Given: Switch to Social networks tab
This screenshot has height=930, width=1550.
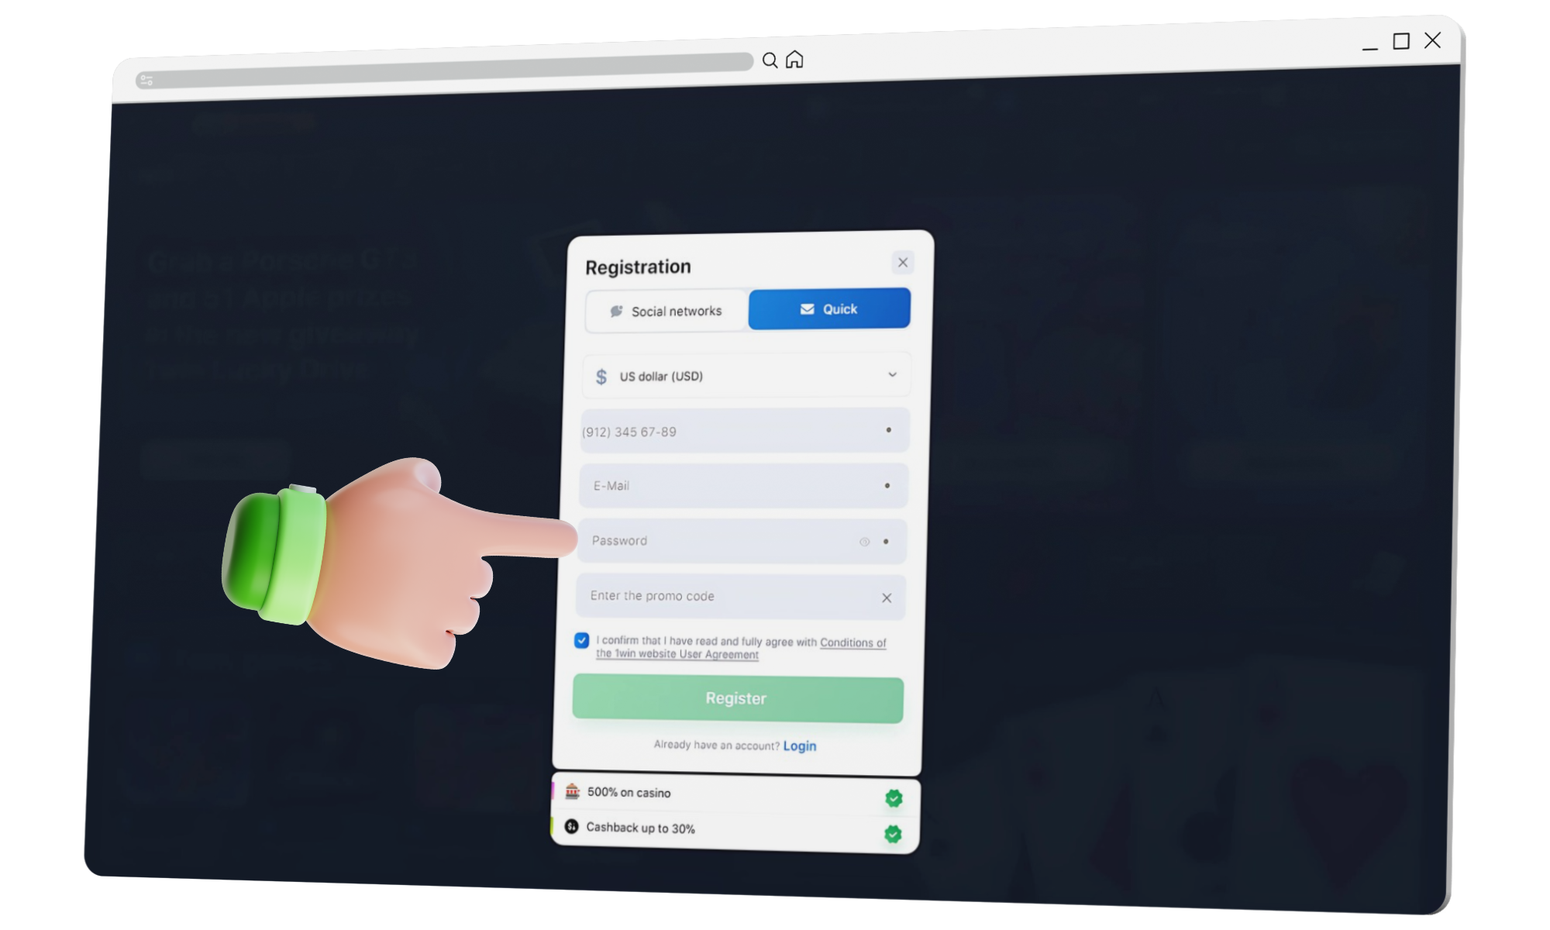Looking at the screenshot, I should (666, 311).
